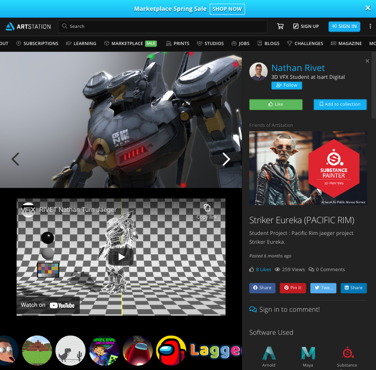Open the three-dot more options menu
This screenshot has width=376, height=370.
tap(370, 26)
